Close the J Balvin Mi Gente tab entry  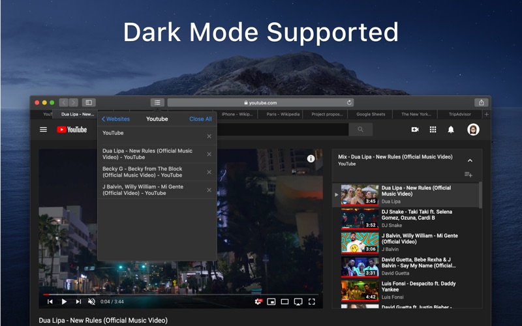[209, 190]
